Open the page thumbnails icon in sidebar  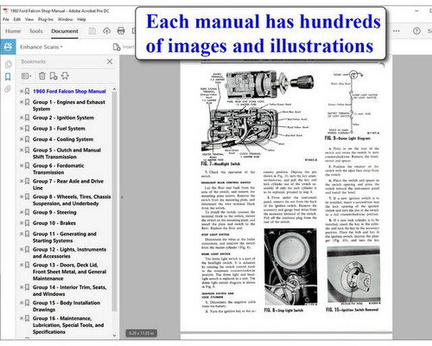pyautogui.click(x=8, y=64)
